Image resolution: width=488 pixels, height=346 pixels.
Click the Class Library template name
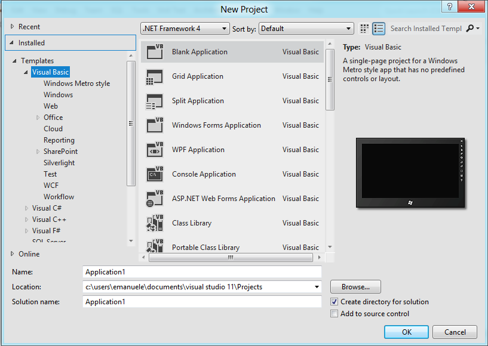(x=192, y=223)
